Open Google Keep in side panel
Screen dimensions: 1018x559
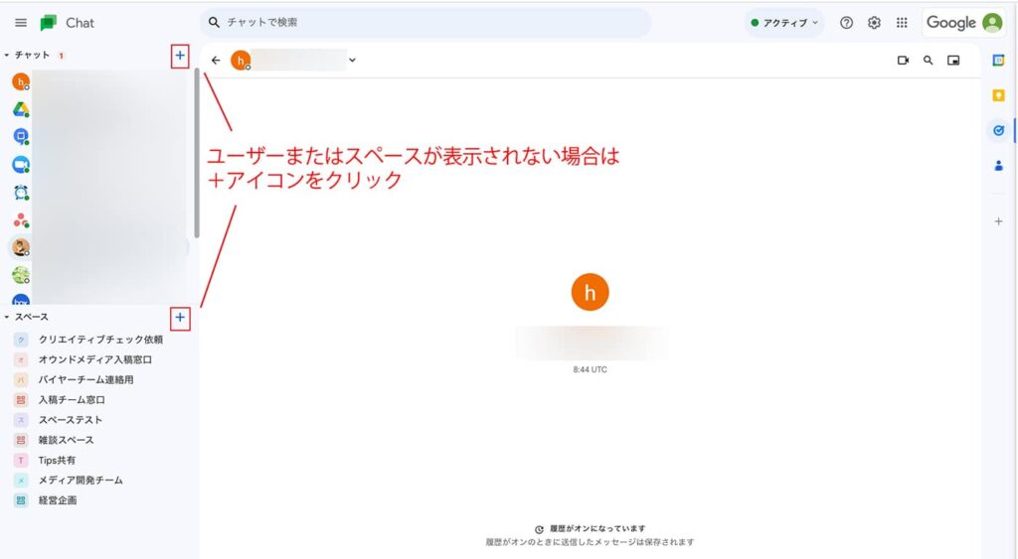pyautogui.click(x=998, y=95)
